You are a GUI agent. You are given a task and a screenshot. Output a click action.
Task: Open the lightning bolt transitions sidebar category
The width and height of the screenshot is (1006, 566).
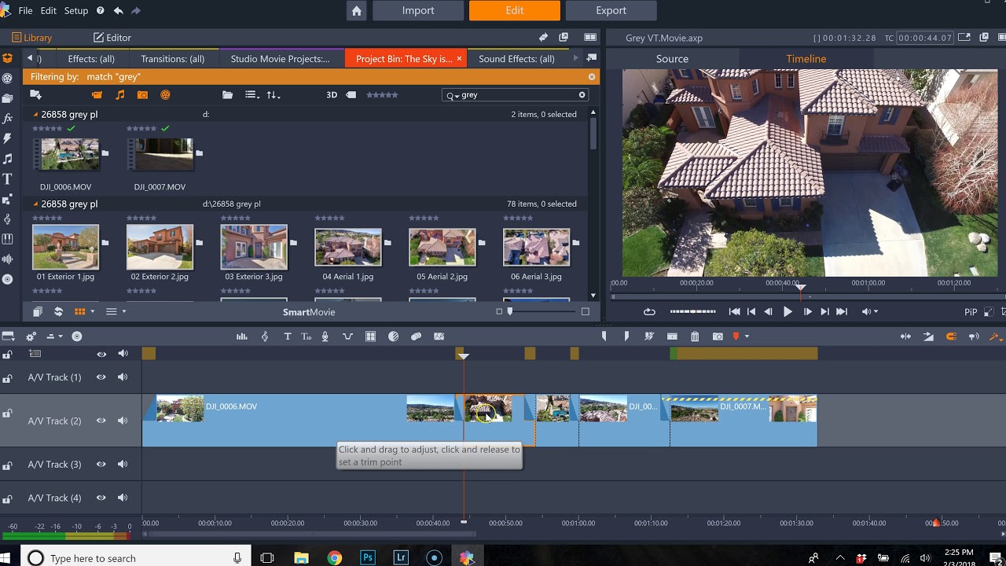[x=8, y=138]
